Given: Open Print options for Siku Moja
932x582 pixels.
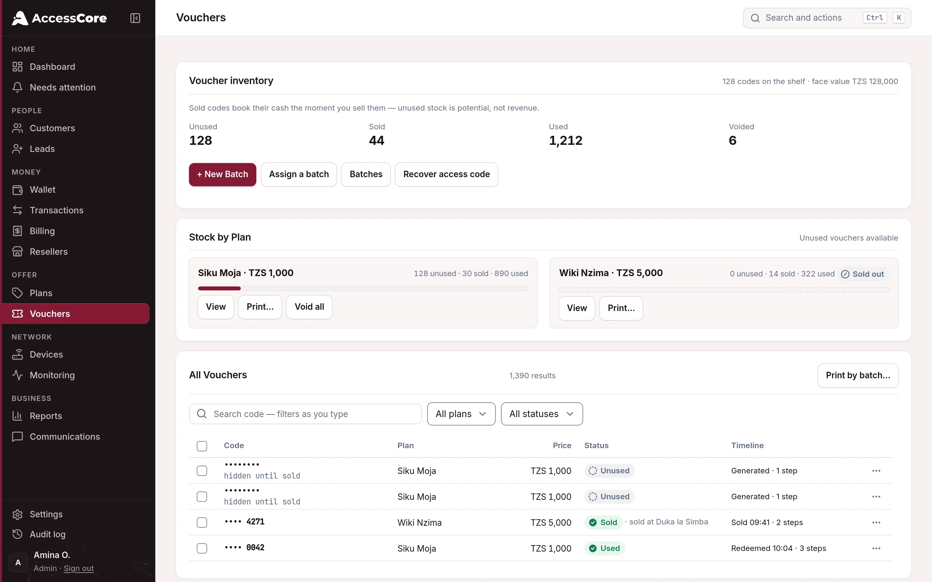Looking at the screenshot, I should (260, 307).
